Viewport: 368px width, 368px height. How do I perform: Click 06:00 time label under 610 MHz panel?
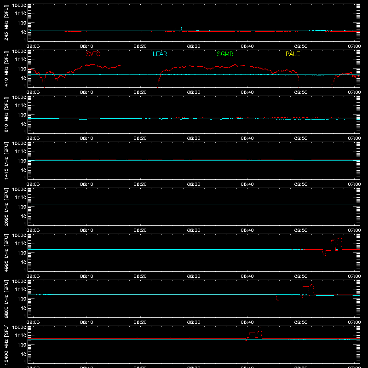pyautogui.click(x=33, y=138)
